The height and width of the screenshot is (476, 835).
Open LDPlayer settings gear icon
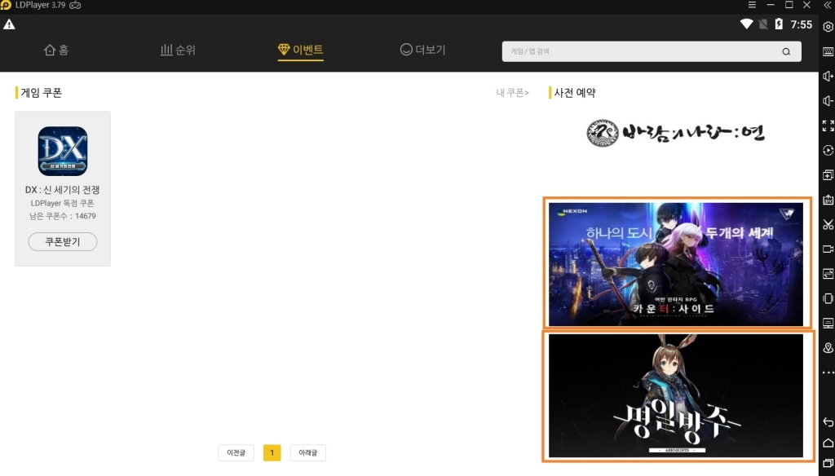click(x=828, y=27)
